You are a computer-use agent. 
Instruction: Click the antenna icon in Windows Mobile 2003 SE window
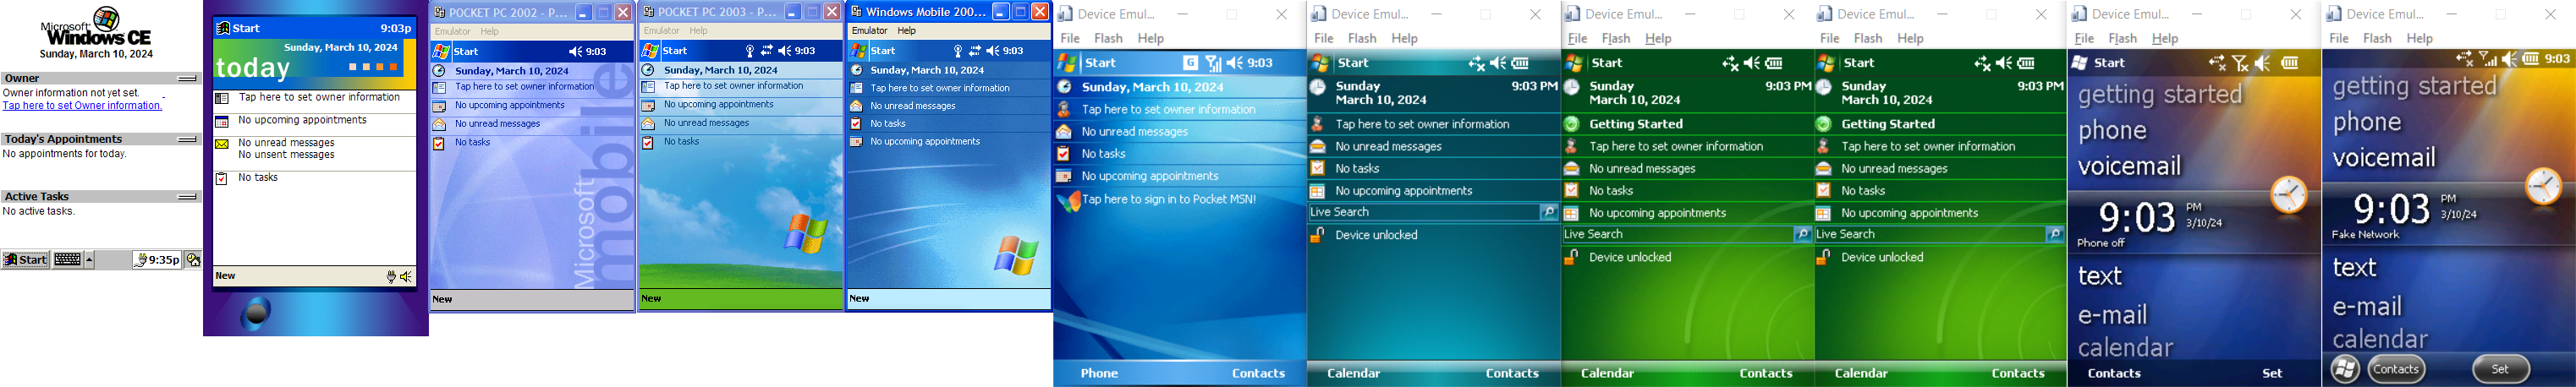click(x=958, y=51)
